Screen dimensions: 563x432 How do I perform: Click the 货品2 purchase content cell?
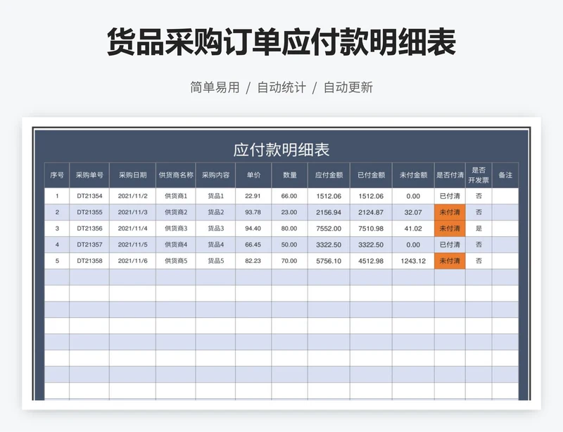pyautogui.click(x=215, y=212)
